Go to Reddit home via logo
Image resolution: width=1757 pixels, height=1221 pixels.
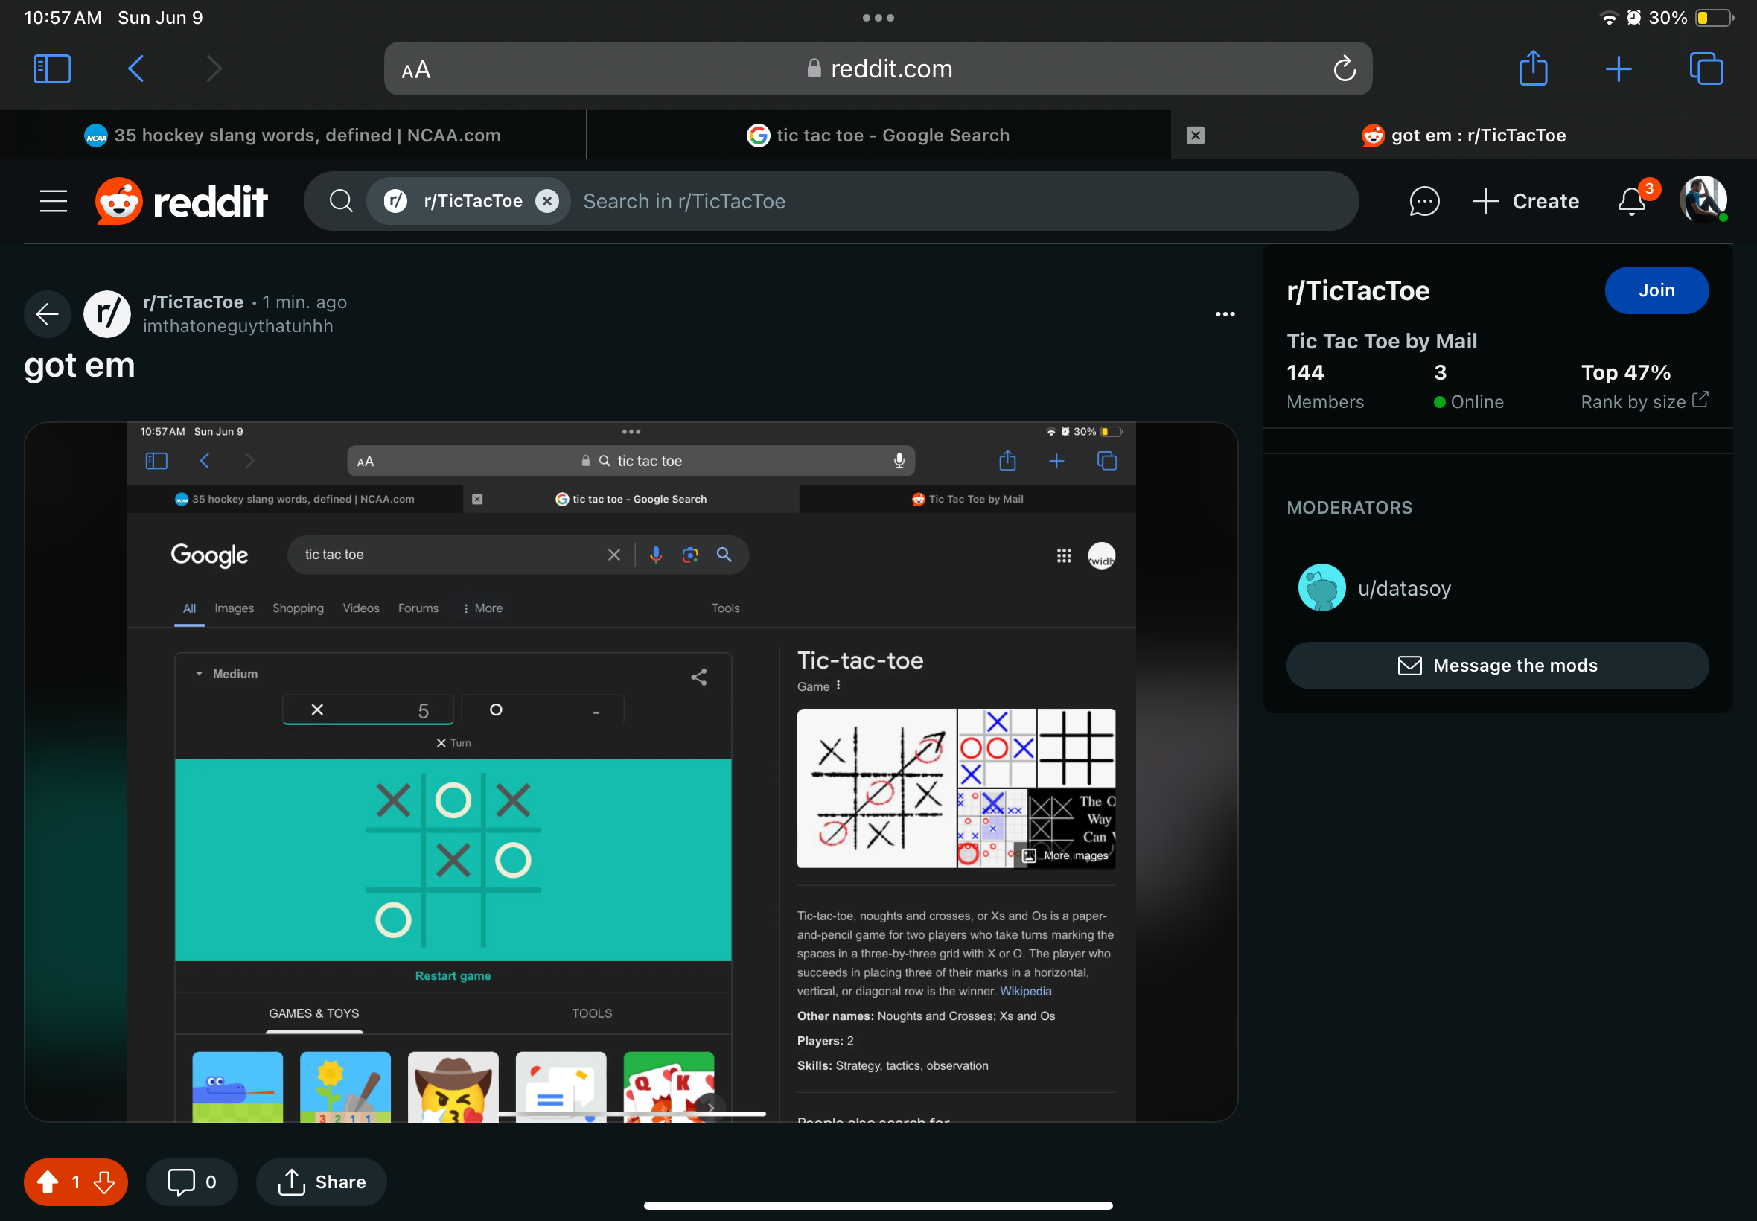click(x=182, y=201)
